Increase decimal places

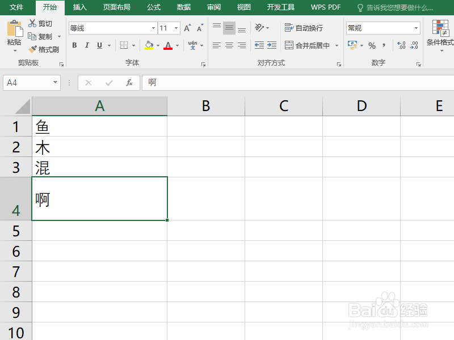(401, 45)
